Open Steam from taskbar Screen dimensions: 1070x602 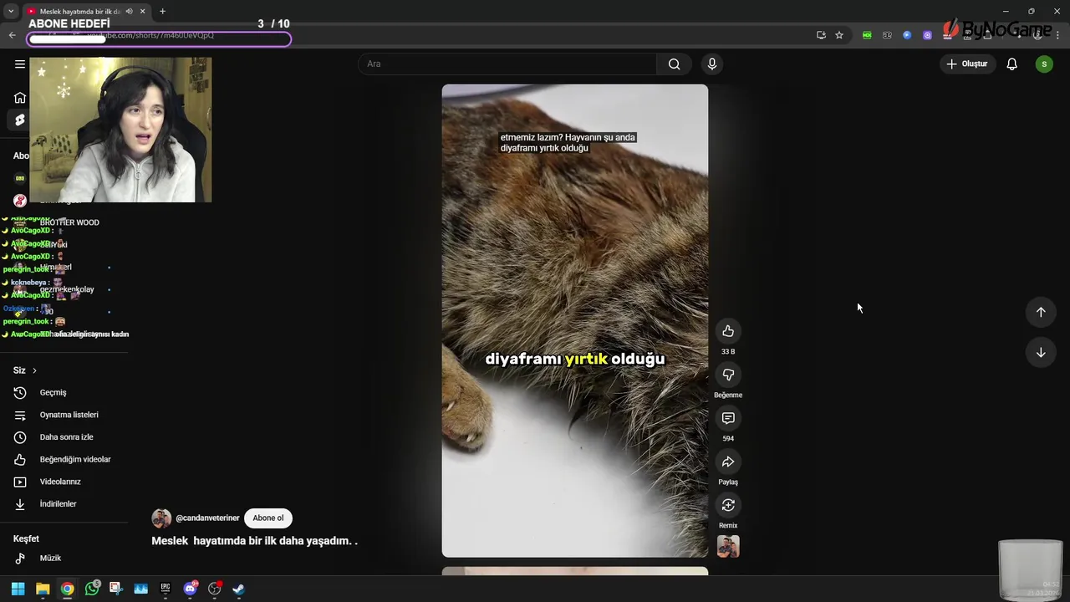click(238, 589)
